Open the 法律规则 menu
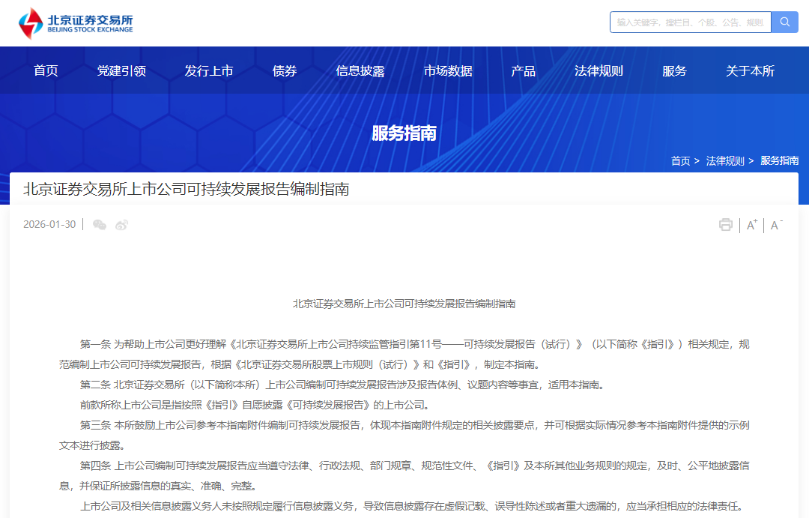The height and width of the screenshot is (518, 809). click(599, 70)
